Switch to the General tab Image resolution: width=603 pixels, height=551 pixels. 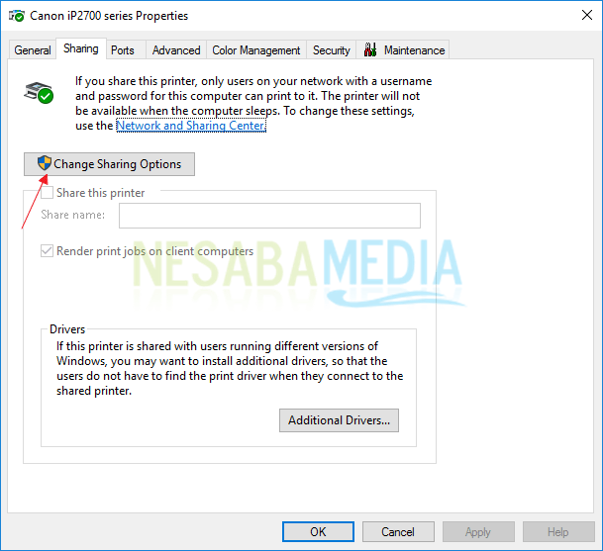pos(33,49)
